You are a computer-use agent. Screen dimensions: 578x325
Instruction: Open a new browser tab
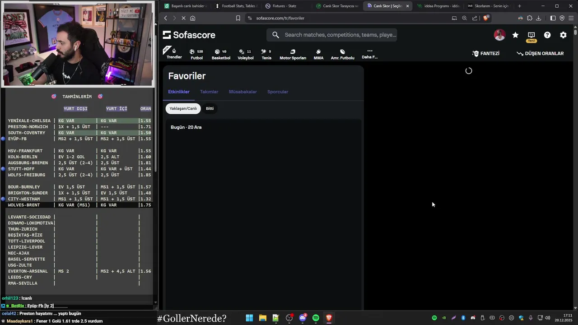pyautogui.click(x=519, y=6)
